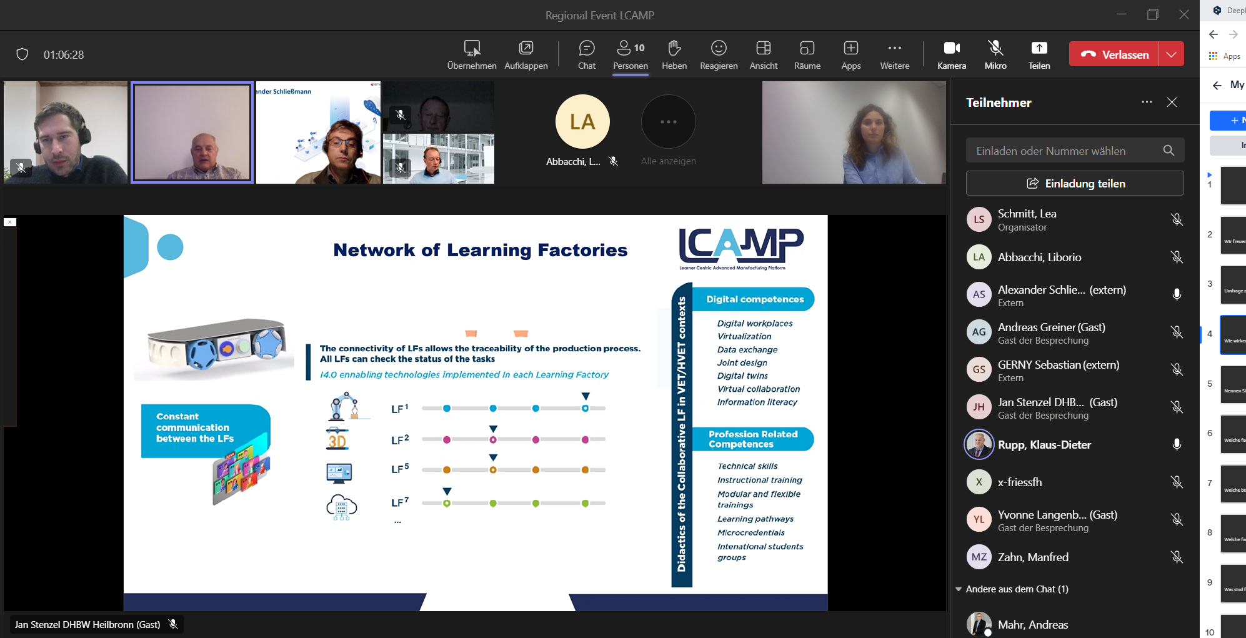The image size is (1246, 638).
Task: Open Weitere more options menu
Action: [894, 54]
